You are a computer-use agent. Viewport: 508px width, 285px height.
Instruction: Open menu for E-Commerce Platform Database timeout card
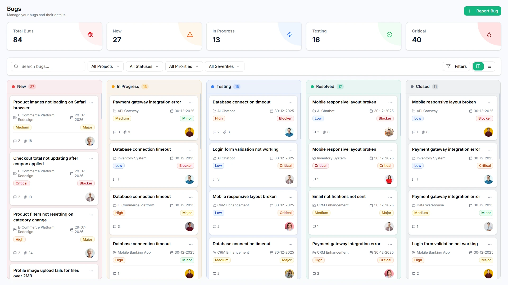191,197
